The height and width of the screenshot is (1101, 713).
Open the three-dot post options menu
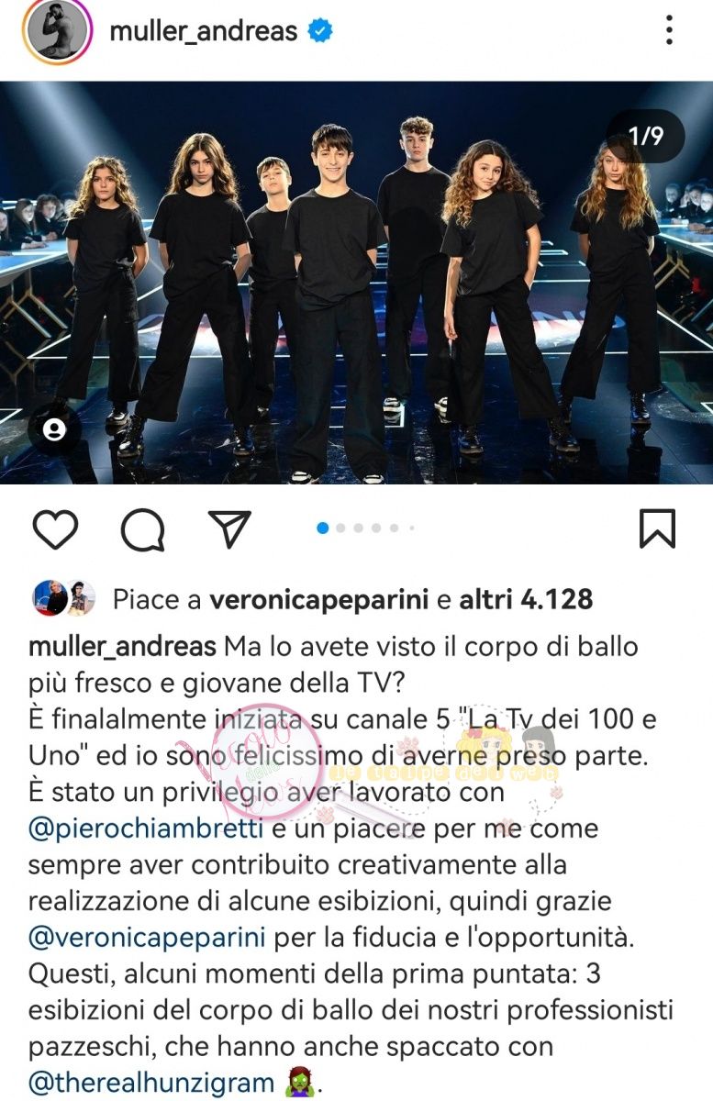point(669,30)
